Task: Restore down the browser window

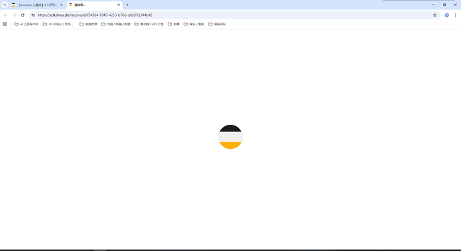Action: coord(444,5)
